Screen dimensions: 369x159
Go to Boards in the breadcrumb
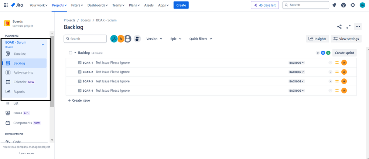point(86,20)
